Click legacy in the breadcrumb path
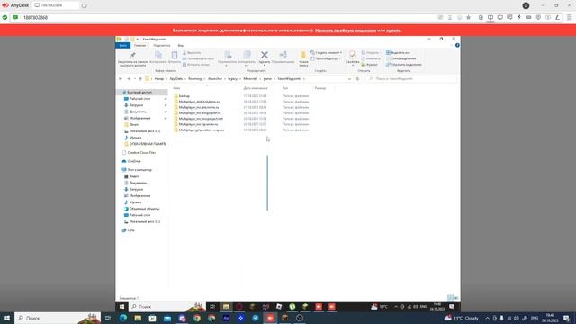Image resolution: width=576 pixels, height=324 pixels. coord(232,79)
